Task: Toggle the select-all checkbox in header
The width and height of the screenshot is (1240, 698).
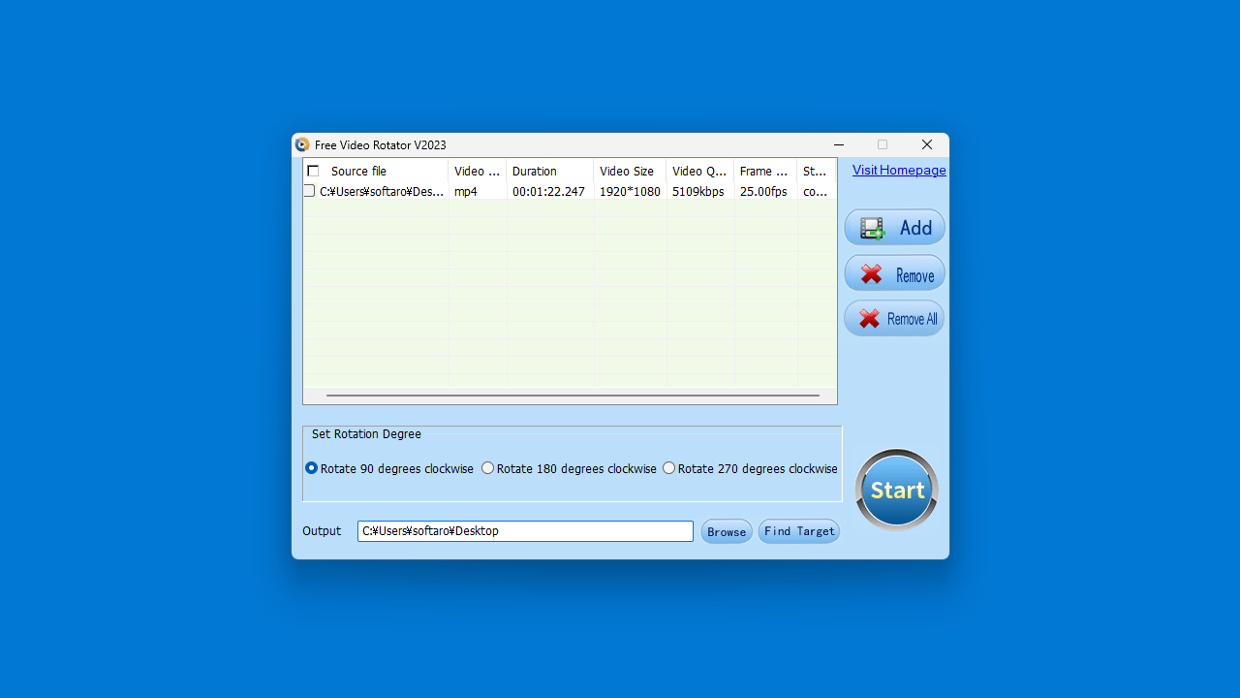Action: (x=313, y=171)
